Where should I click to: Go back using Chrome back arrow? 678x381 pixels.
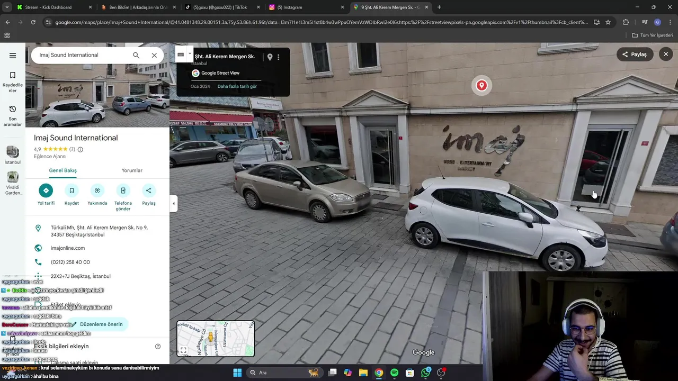click(x=7, y=22)
